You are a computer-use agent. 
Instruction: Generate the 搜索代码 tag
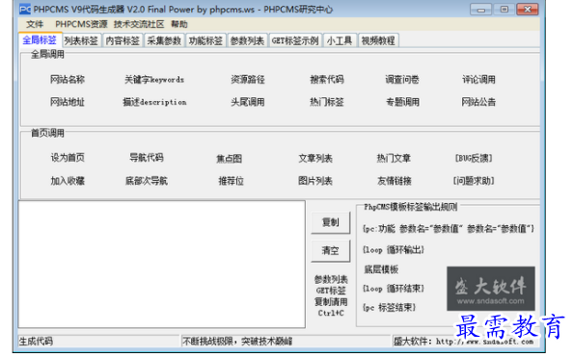327,80
